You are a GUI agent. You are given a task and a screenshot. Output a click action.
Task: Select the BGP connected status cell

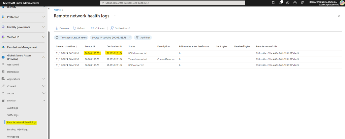pyautogui.click(x=136, y=65)
